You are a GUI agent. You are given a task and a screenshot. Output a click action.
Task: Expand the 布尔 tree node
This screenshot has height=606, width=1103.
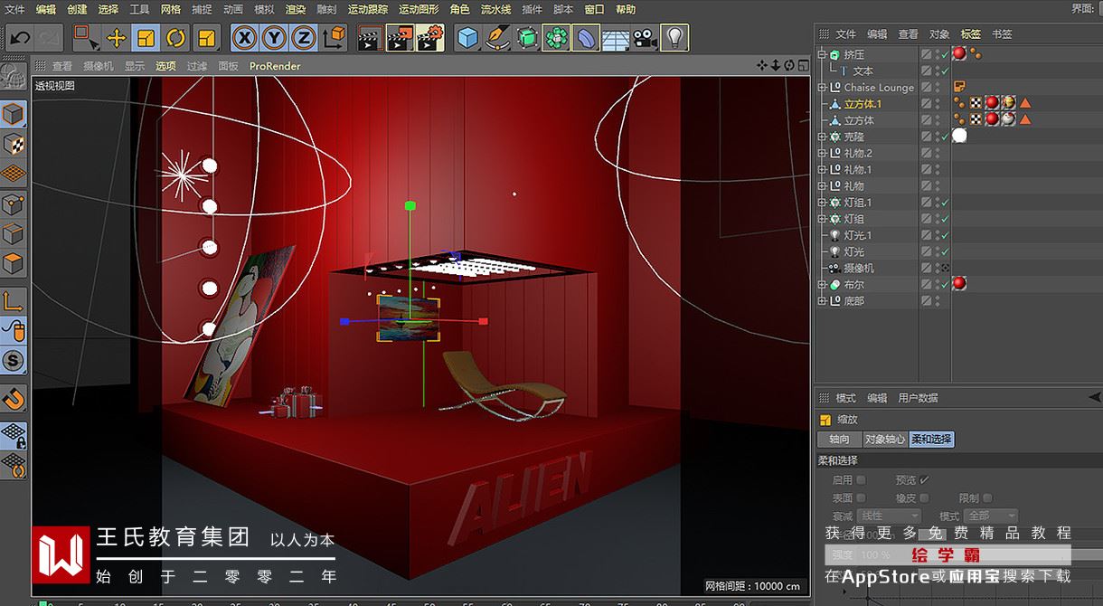822,285
